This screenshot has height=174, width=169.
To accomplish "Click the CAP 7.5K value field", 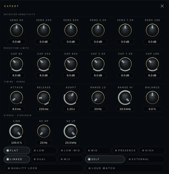I will tap(125, 75).
